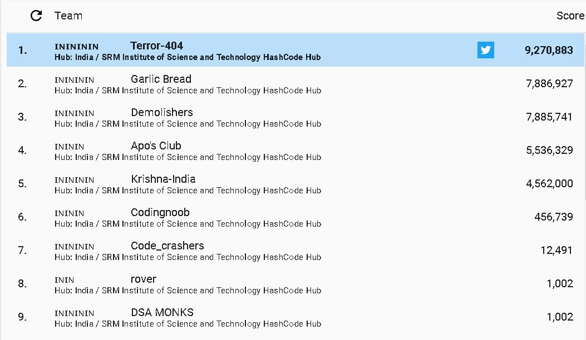Click Demolishers' score 7,885,741
This screenshot has width=586, height=340.
pos(549,117)
